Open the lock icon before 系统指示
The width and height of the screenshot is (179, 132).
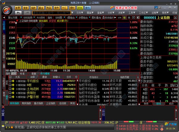tap(104, 18)
